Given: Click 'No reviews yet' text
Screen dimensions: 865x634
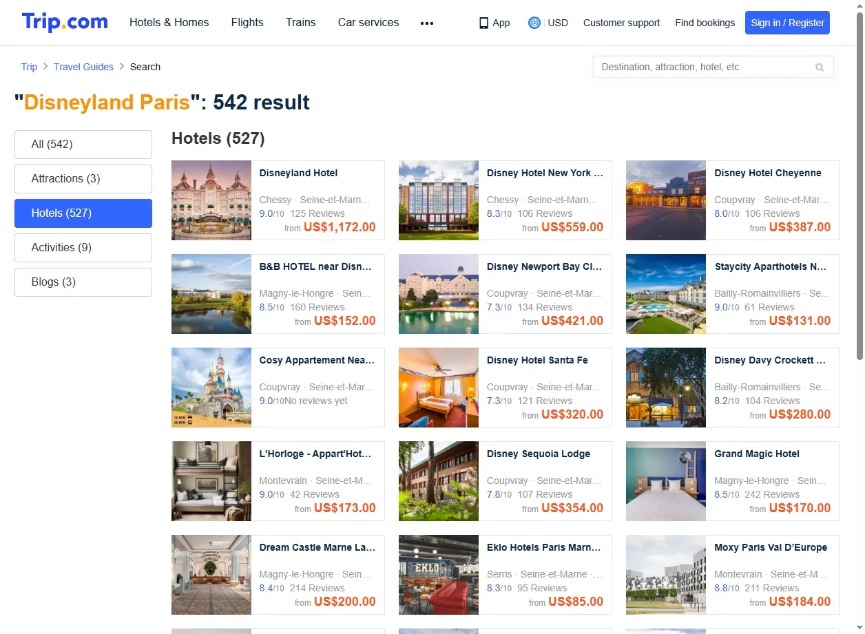Looking at the screenshot, I should (x=316, y=401).
